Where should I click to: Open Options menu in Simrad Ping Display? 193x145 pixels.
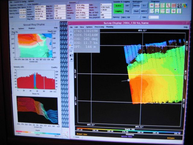(21, 28)
